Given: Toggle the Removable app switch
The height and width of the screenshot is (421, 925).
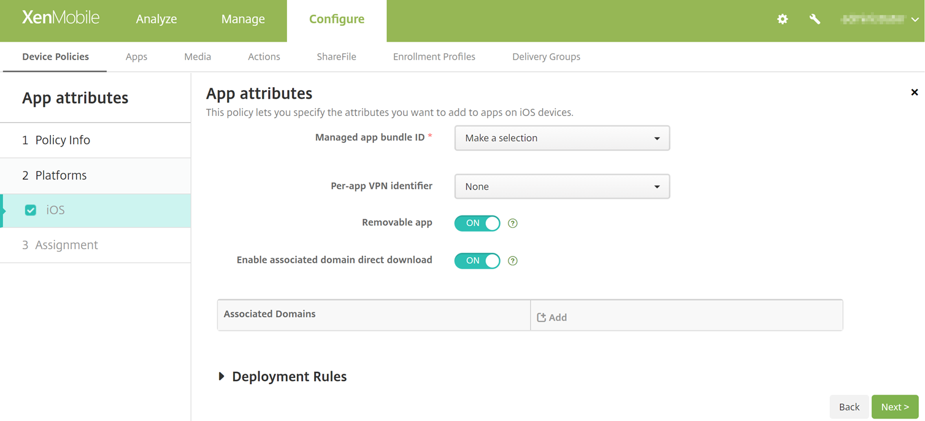Looking at the screenshot, I should click(x=477, y=223).
